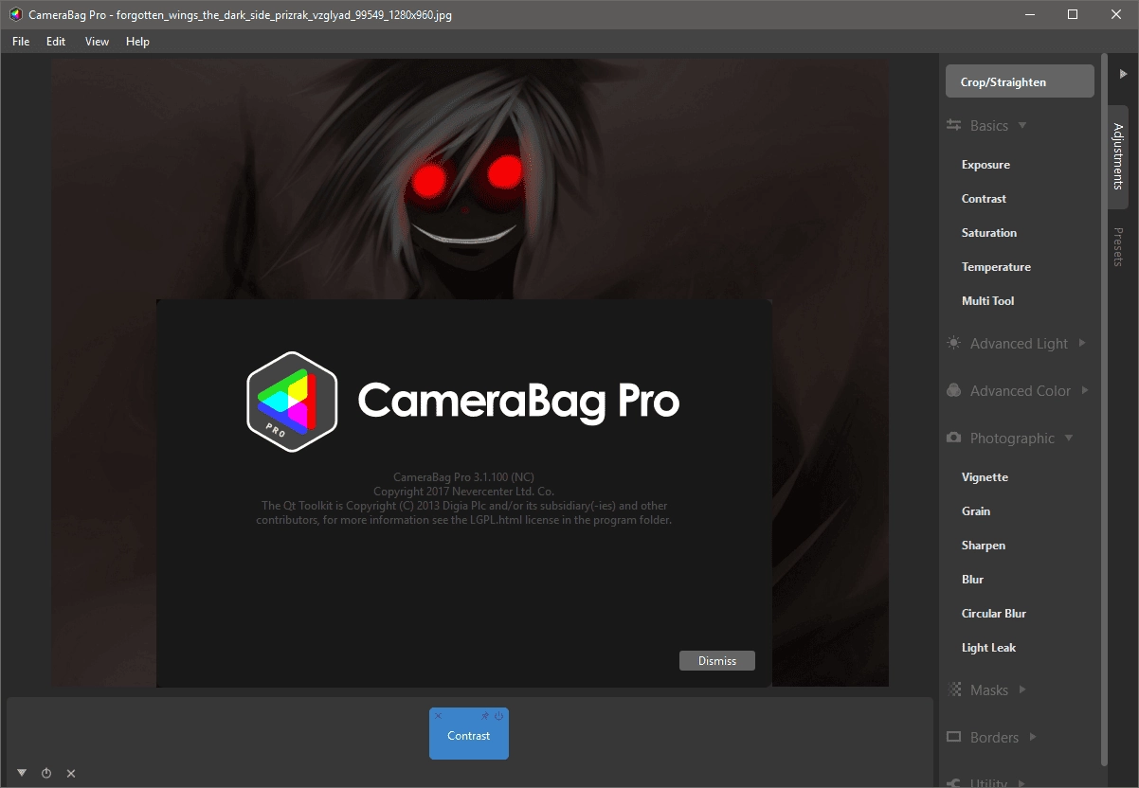Add a Saturation adjustment
Image resolution: width=1139 pixels, height=788 pixels.
coord(988,233)
